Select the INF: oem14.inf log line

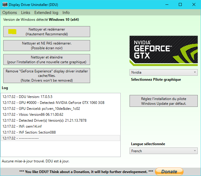click(60, 126)
